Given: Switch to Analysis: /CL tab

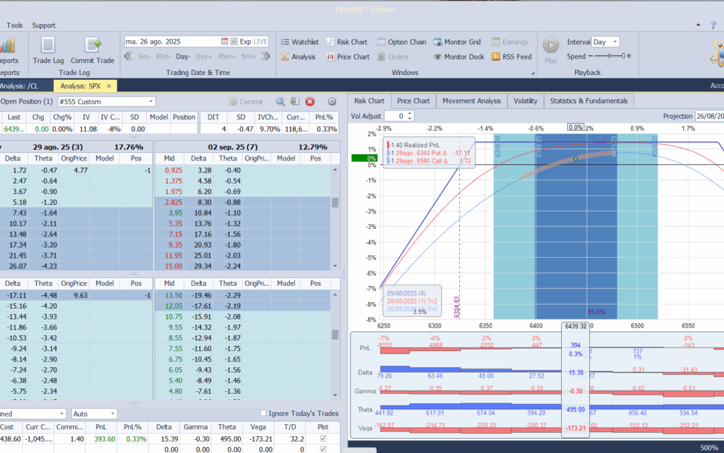Looking at the screenshot, I should (x=19, y=86).
